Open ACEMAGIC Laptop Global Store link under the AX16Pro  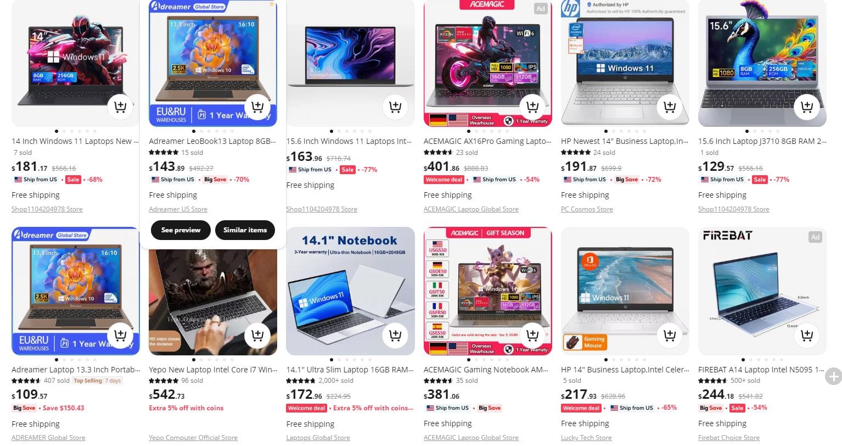[x=471, y=209]
